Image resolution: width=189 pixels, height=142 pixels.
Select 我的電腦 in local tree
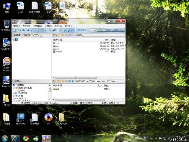[19, 85]
